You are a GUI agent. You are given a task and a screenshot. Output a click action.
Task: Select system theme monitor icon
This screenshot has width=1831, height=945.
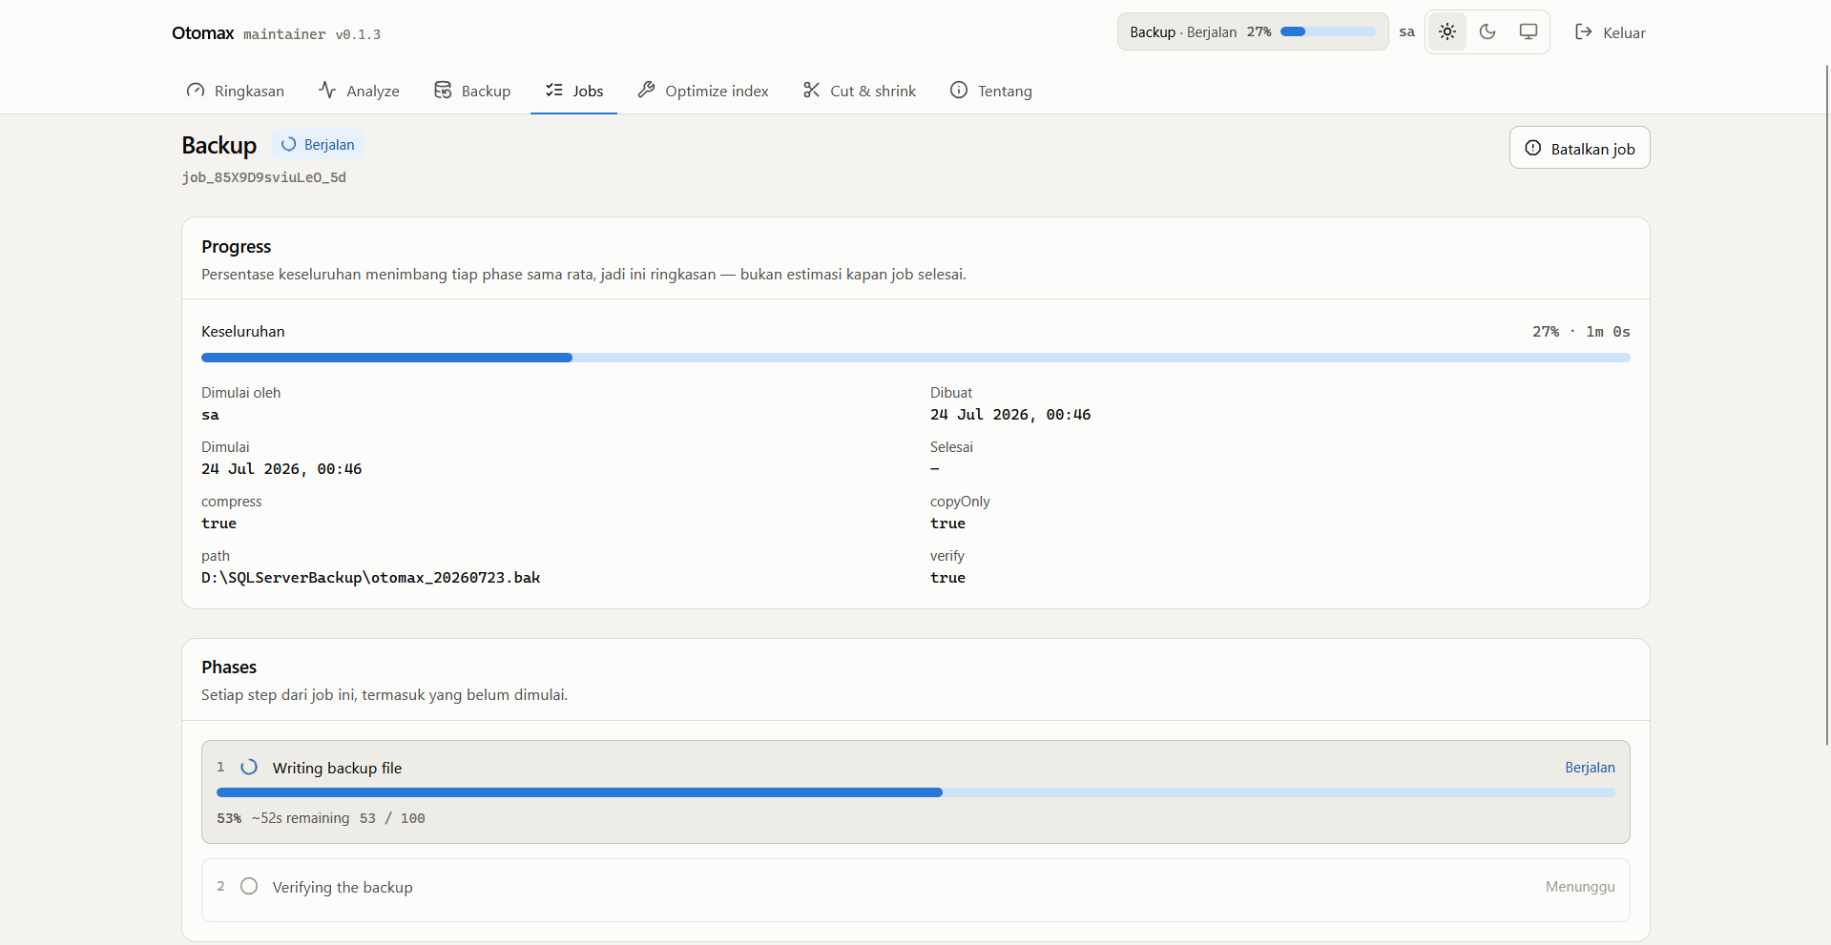tap(1529, 32)
